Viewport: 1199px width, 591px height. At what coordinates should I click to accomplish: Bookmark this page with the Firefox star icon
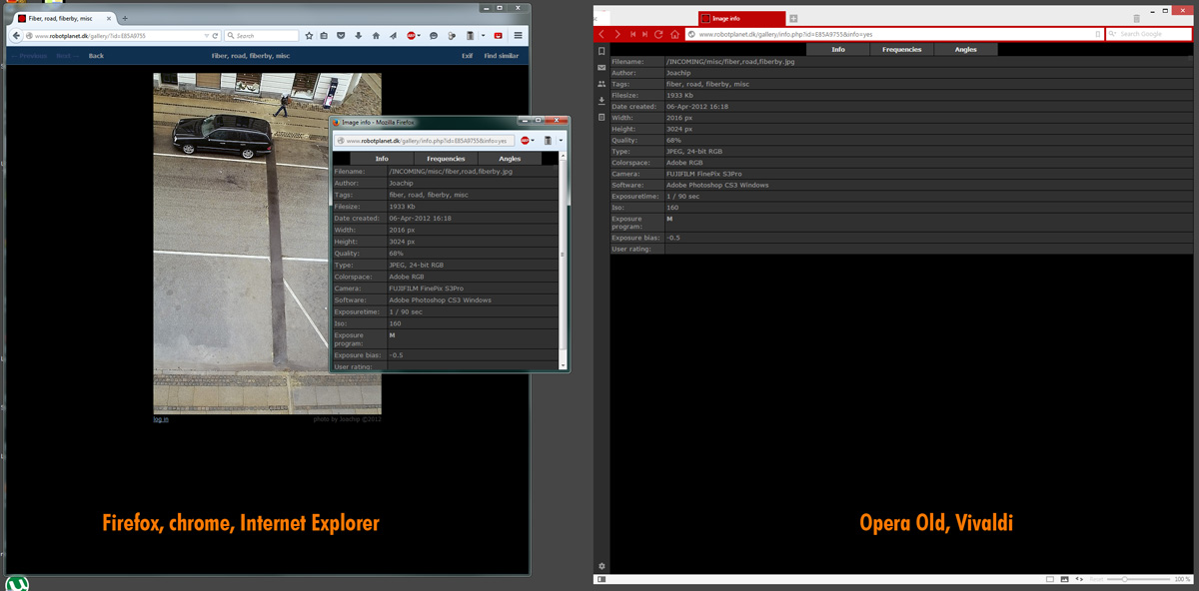coord(309,36)
